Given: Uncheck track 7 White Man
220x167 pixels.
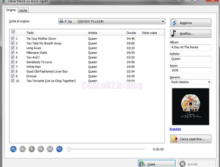Looking at the screenshot, I should pos(12,67).
